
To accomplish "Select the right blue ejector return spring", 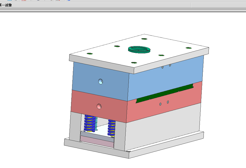I will click(x=111, y=128).
